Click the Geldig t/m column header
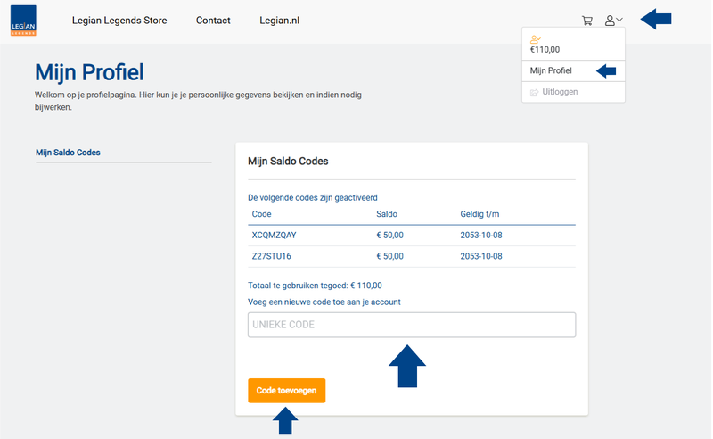 pos(479,214)
